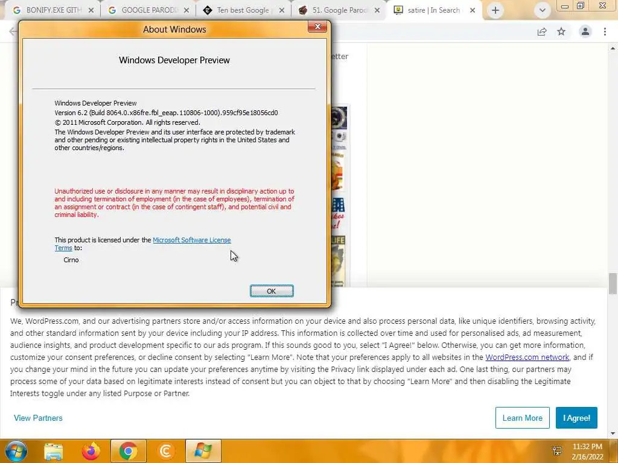The height and width of the screenshot is (463, 618).
Task: Click the share page icon
Action: [x=542, y=31]
